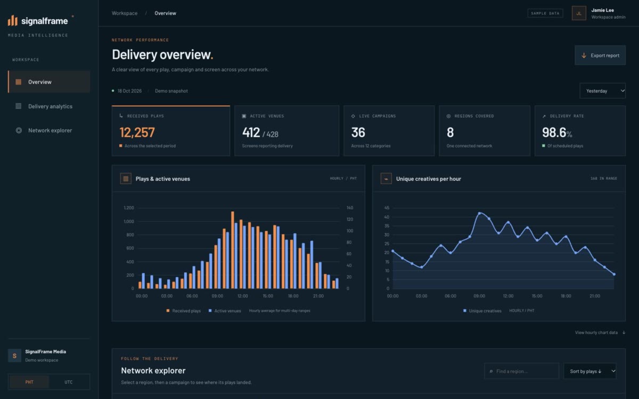Click the down arrow beside View hourly chart data
The height and width of the screenshot is (399, 639).
(x=624, y=332)
